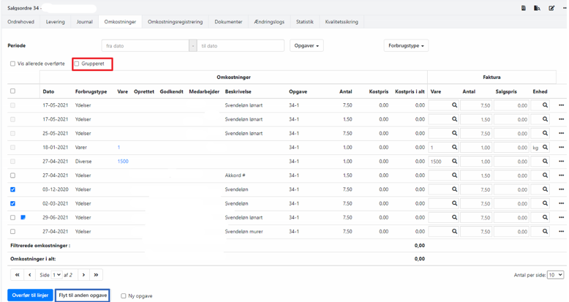Open three-dot menu for the Akkord # row
The image size is (569, 302).
[x=561, y=175]
